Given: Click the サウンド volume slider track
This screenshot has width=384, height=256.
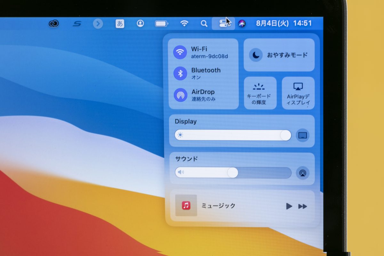Looking at the screenshot, I should pos(233,173).
